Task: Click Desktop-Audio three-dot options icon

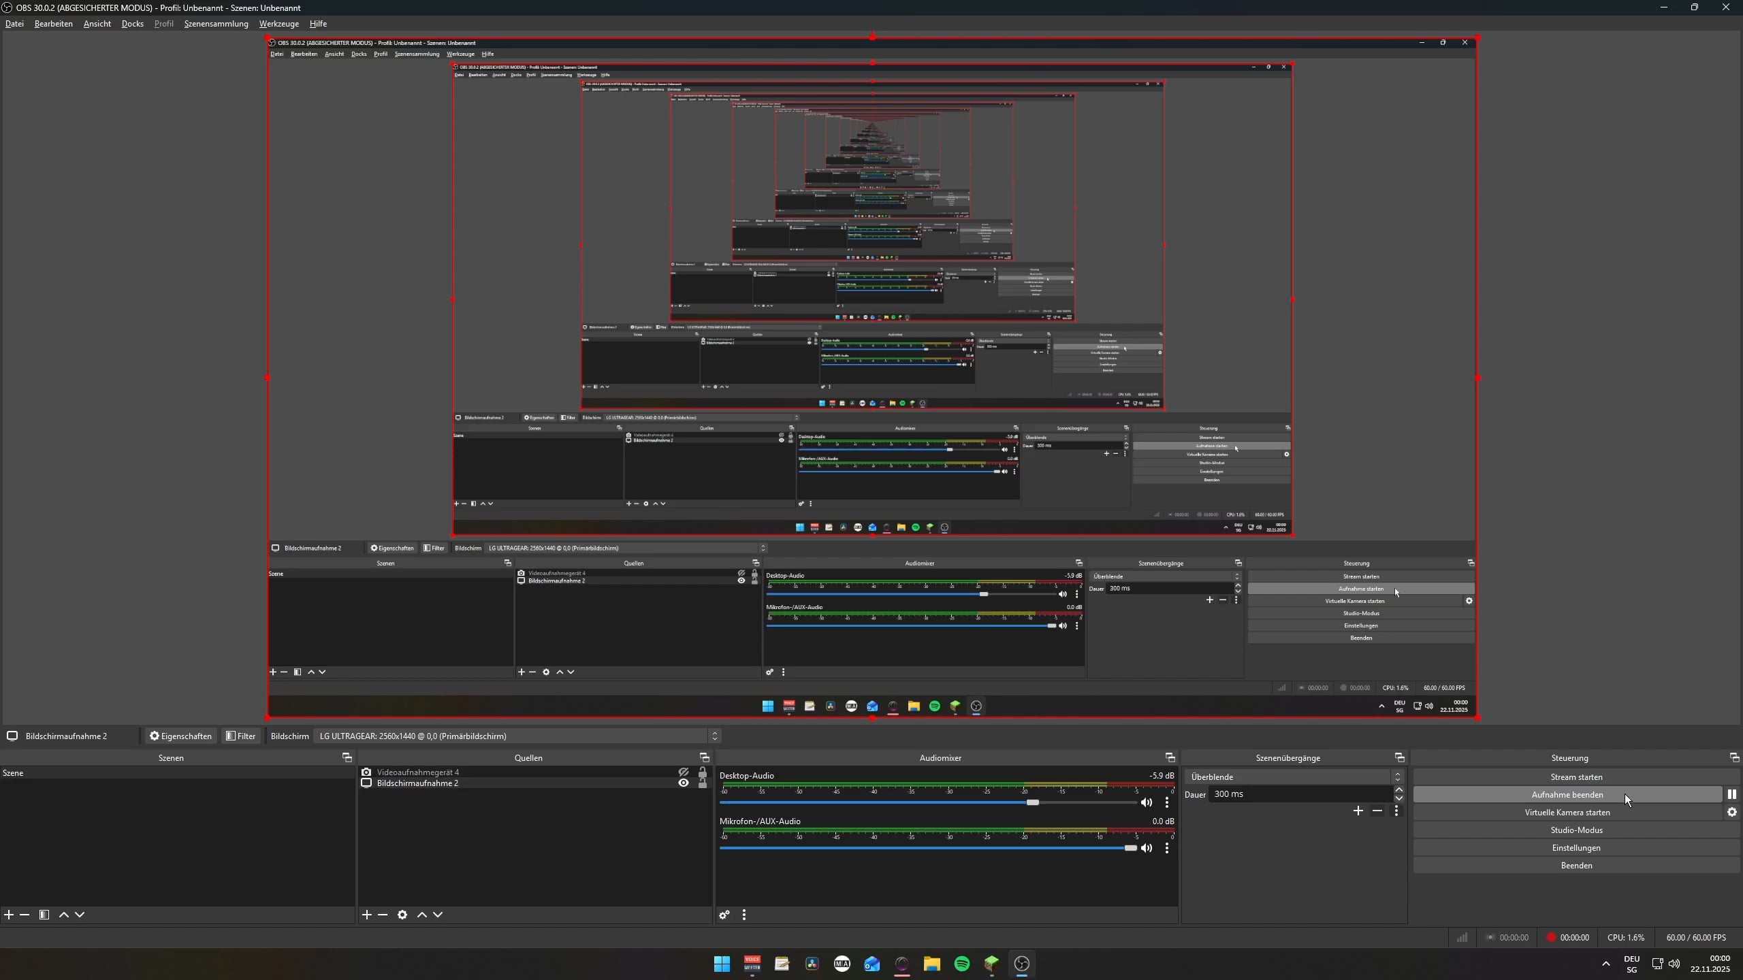Action: coord(1167,802)
